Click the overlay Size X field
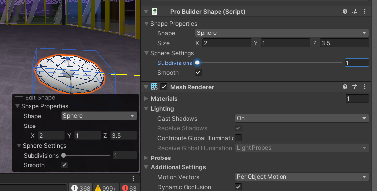The width and height of the screenshot is (377, 191). (52, 136)
